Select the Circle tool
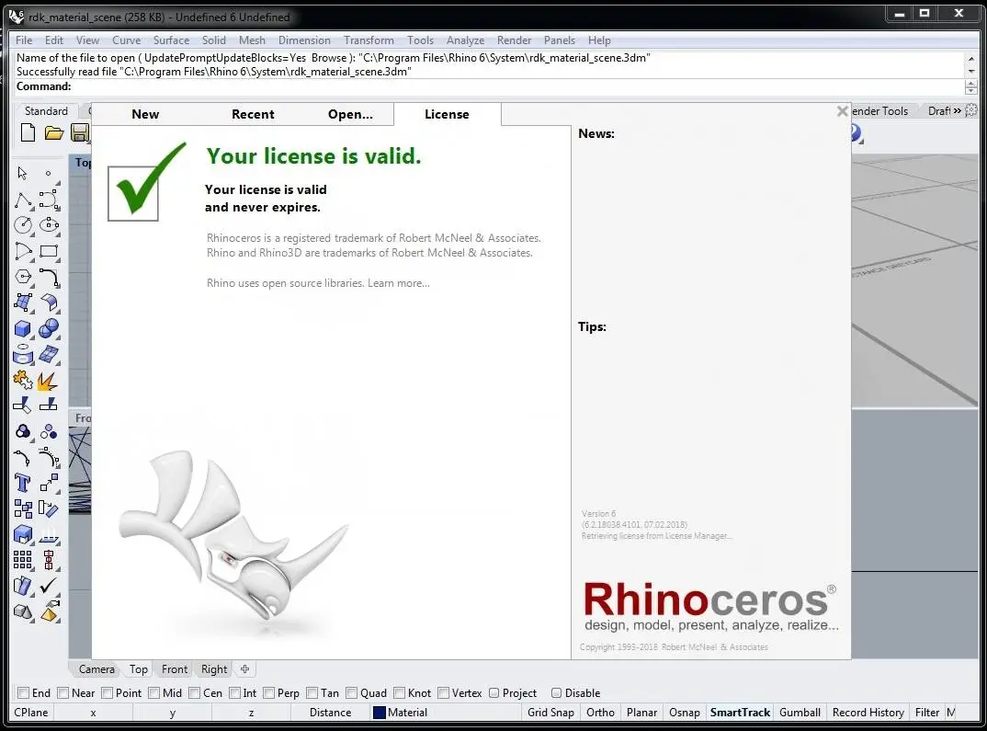This screenshot has width=987, height=731. 23,225
